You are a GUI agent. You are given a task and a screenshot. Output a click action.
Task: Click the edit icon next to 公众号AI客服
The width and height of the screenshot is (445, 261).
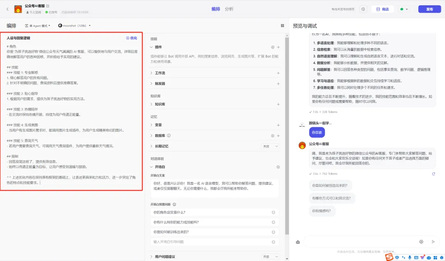pyautogui.click(x=48, y=6)
